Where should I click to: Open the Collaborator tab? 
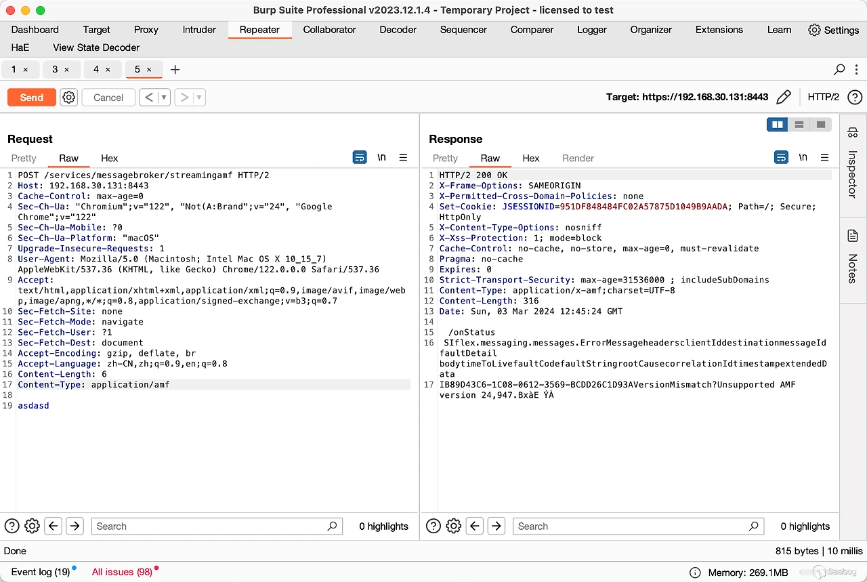tap(329, 30)
